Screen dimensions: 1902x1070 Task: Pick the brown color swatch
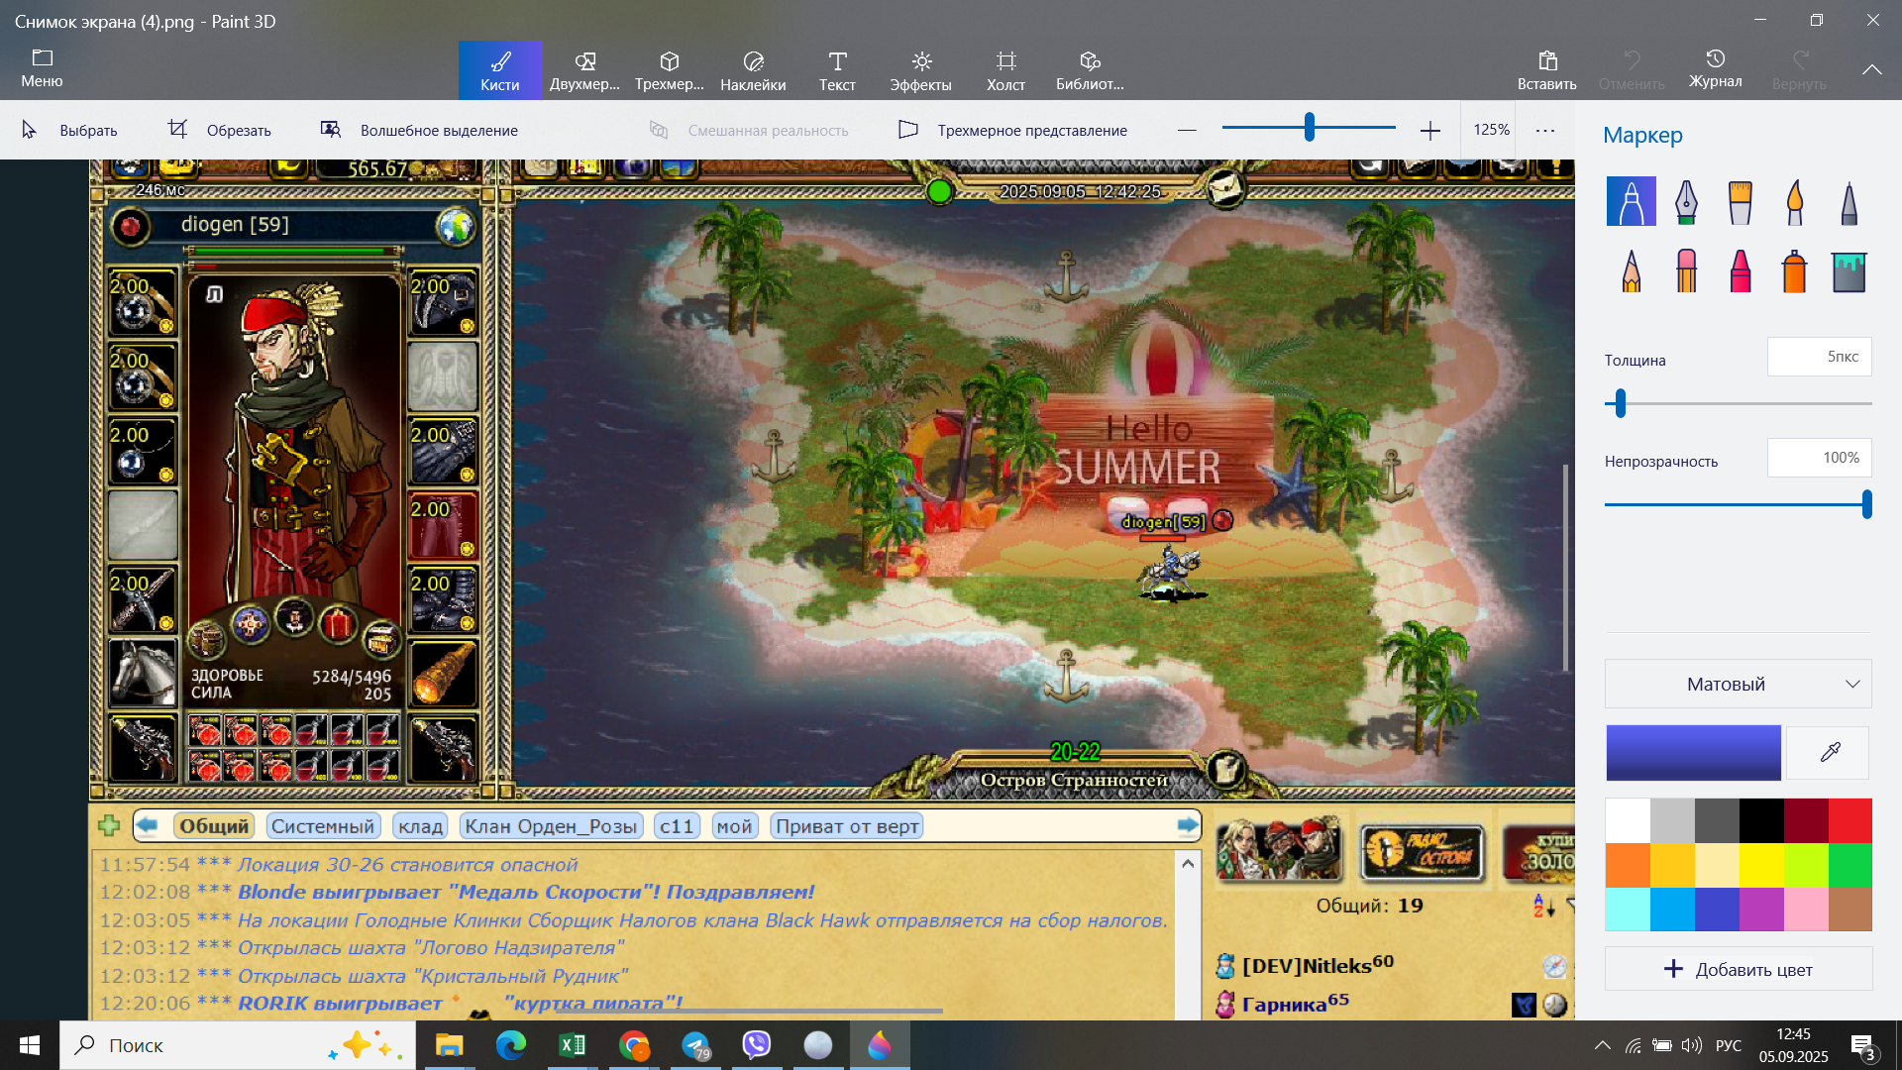pos(1849,909)
